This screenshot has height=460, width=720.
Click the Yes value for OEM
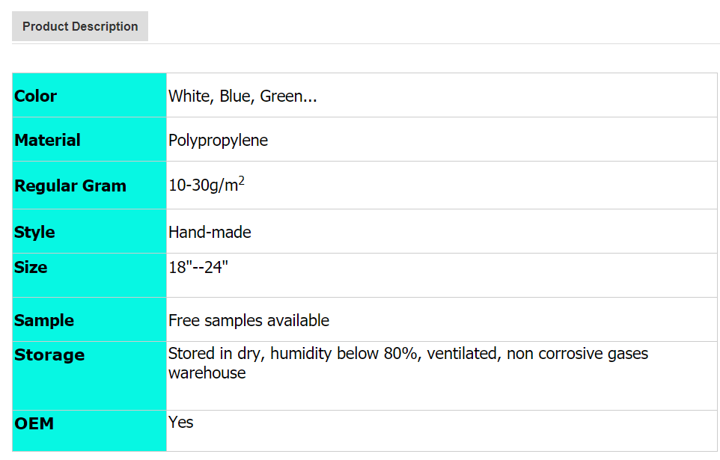[181, 422]
